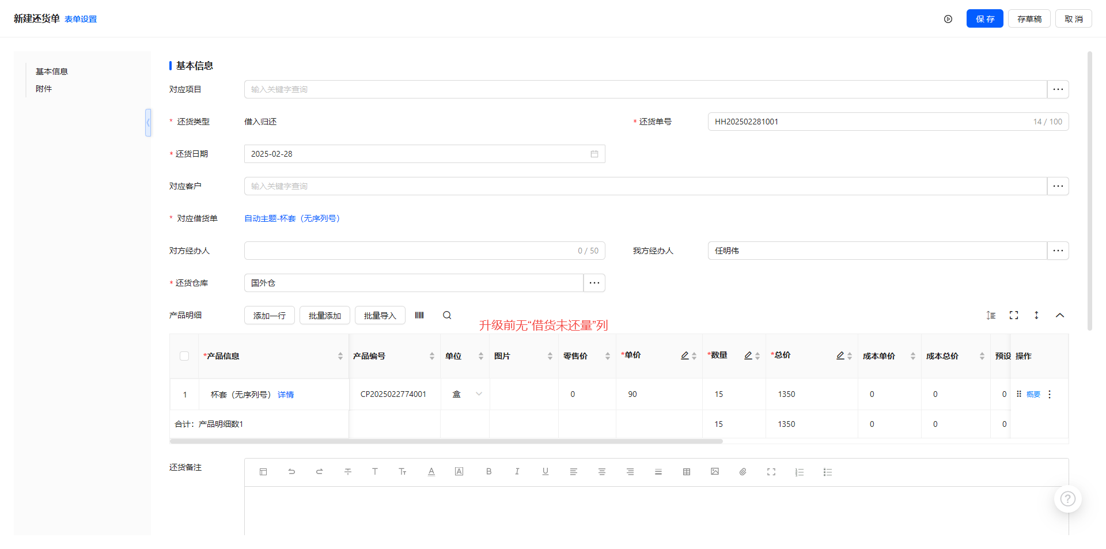Toggle italic formatting in remarks editor
Viewport: 1106px width, 549px height.
[517, 472]
